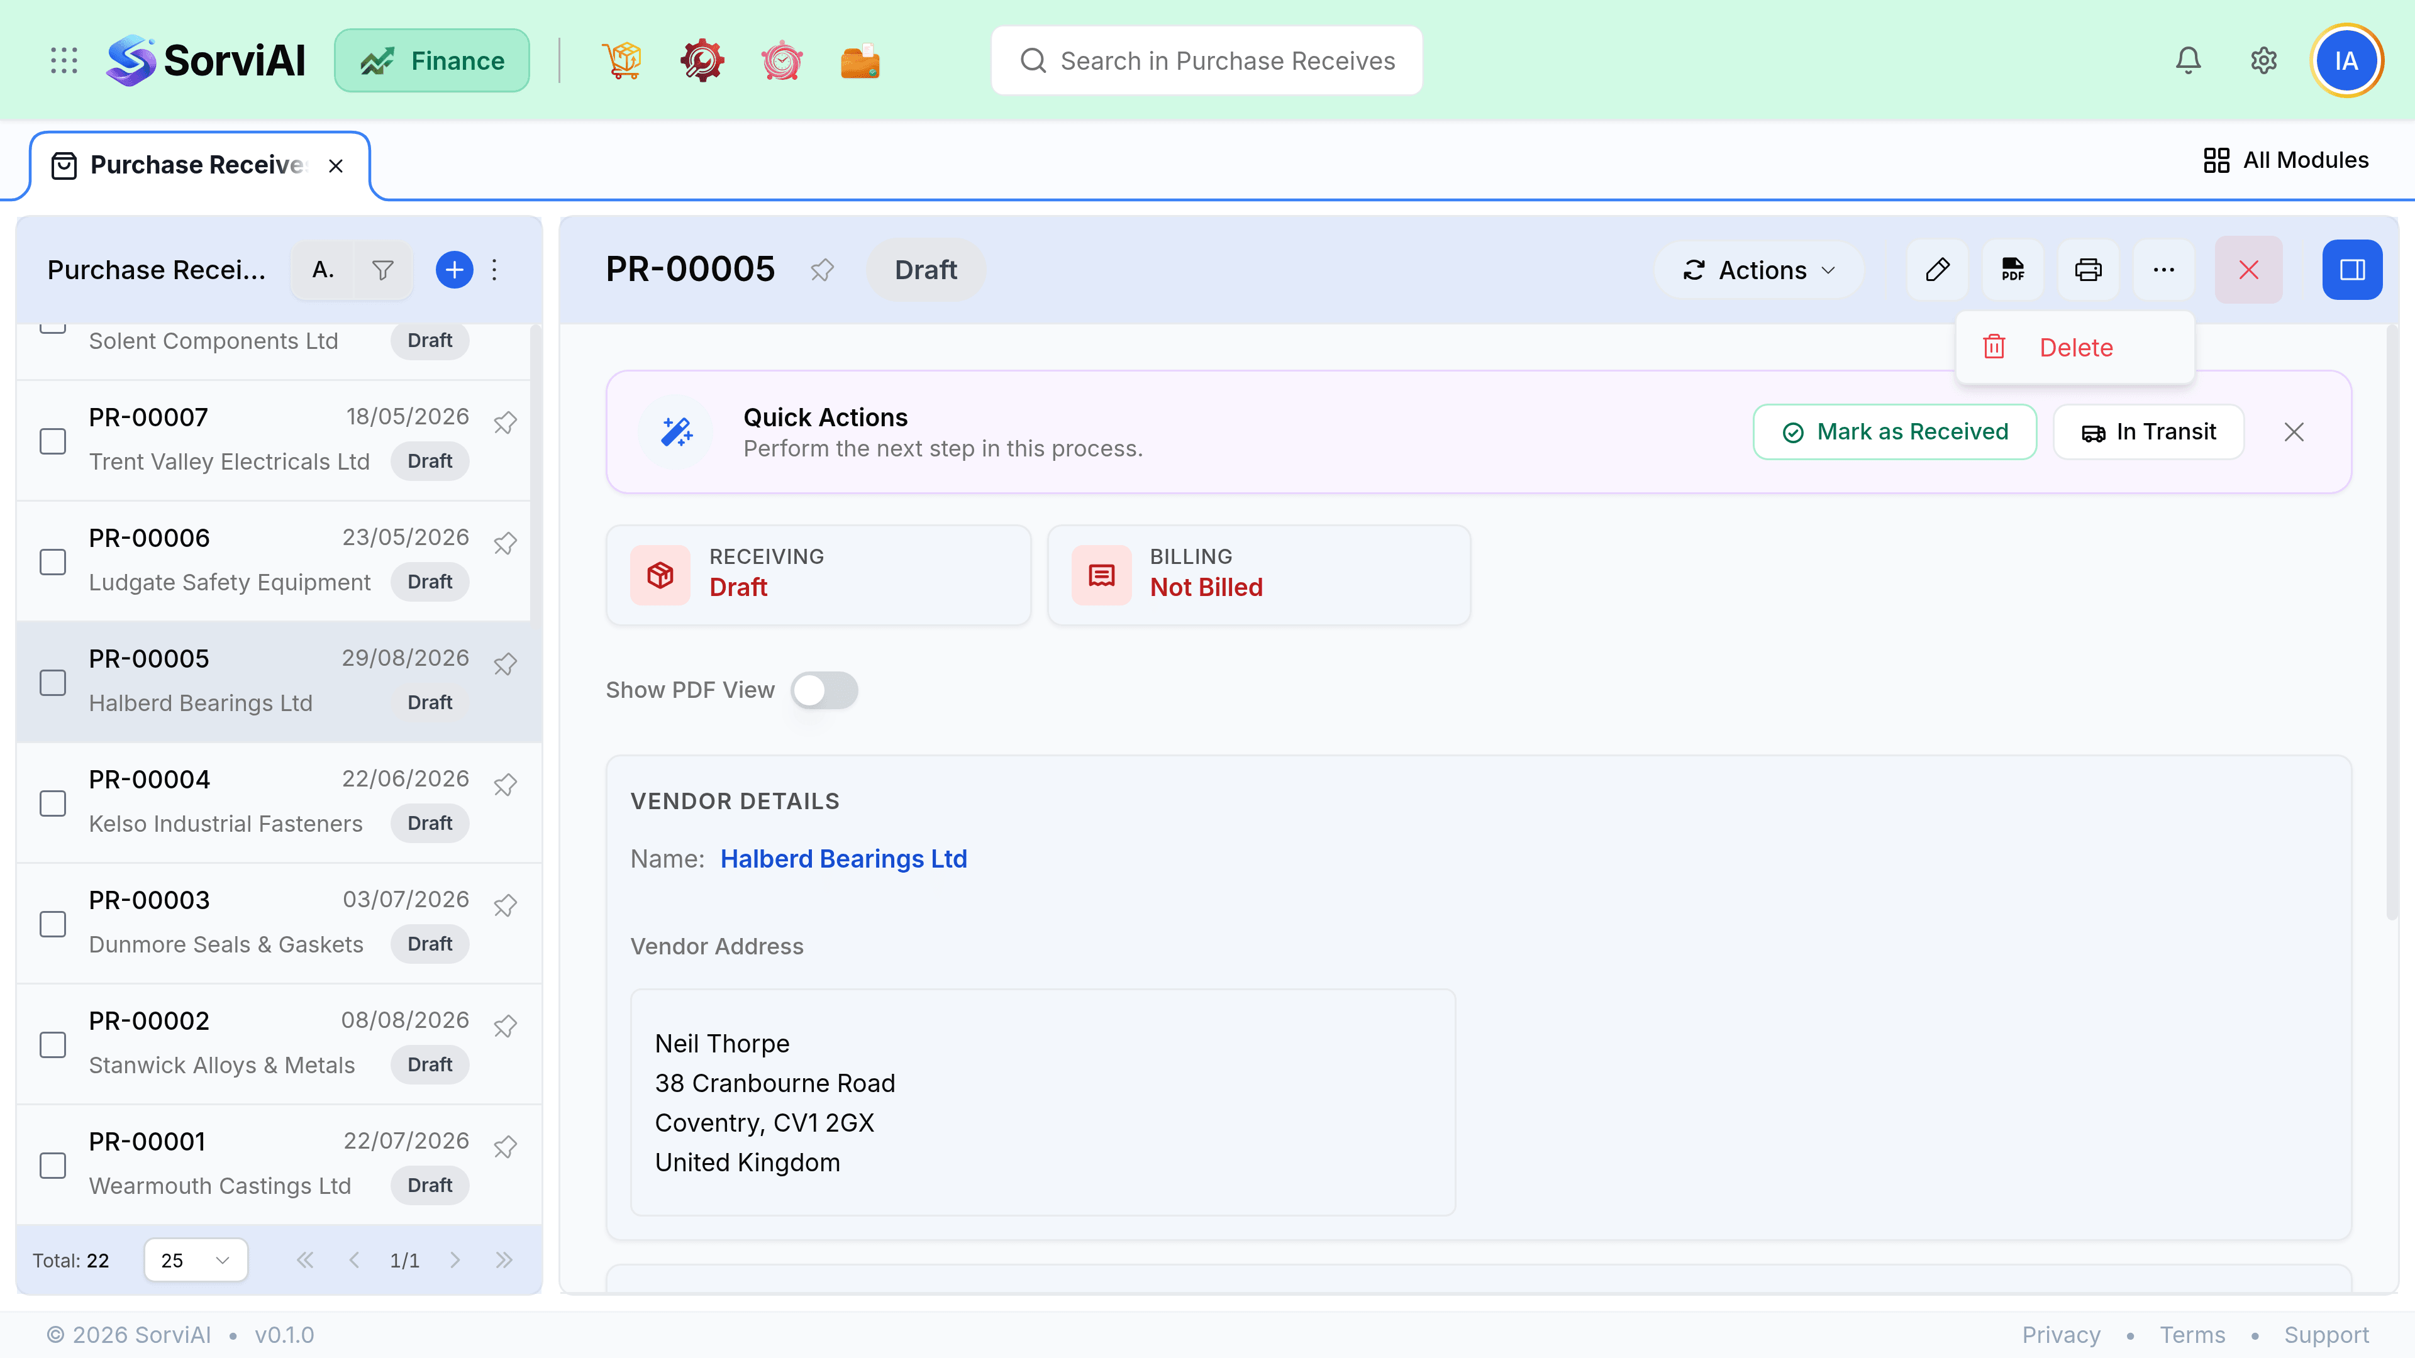
Task: Open Halberd Bearings Ltd vendor link
Action: tap(843, 858)
